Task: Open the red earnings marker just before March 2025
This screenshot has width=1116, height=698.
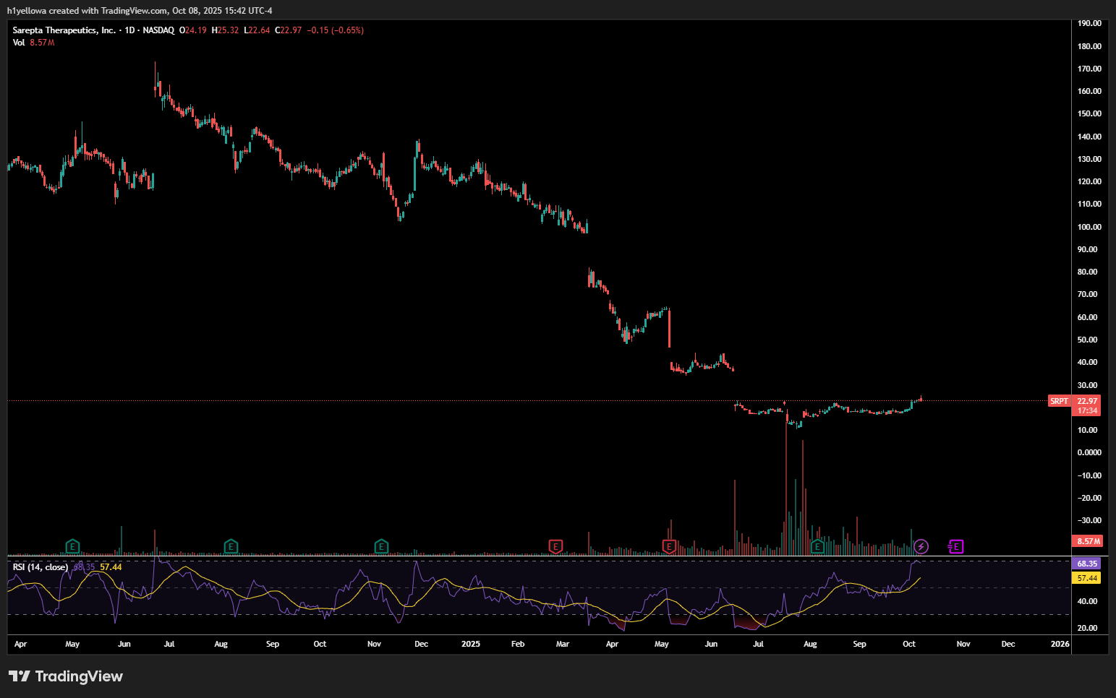Action: pyautogui.click(x=555, y=546)
